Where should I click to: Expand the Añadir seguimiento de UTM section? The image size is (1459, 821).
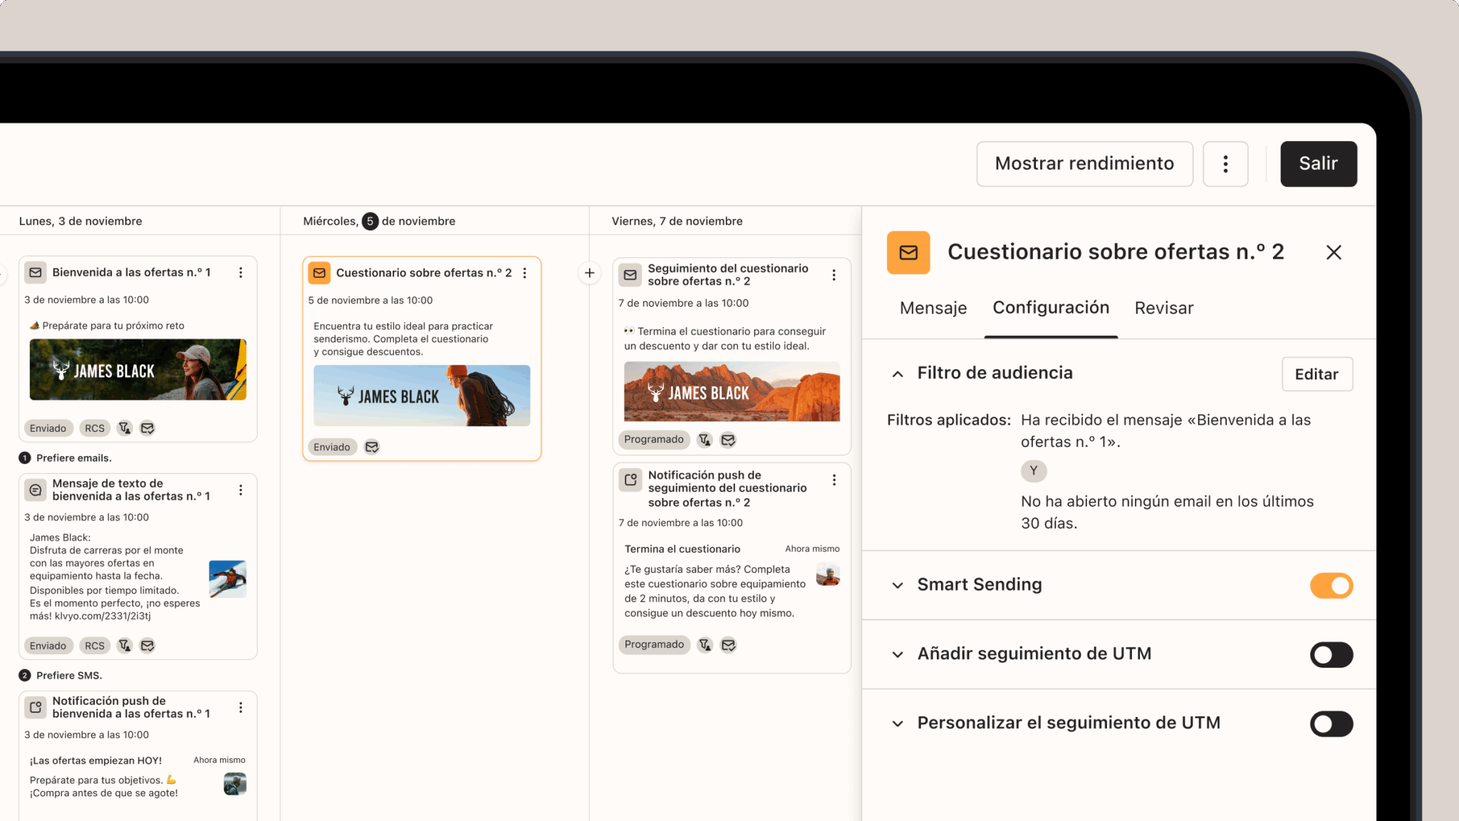898,655
